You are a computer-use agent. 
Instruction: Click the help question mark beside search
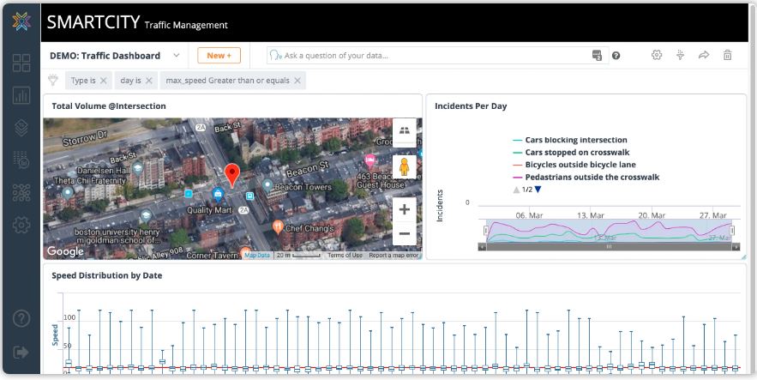(616, 56)
